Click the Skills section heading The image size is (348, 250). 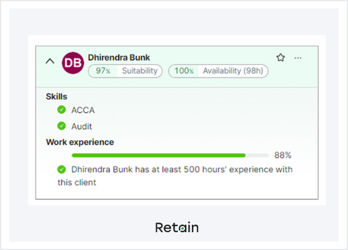click(x=56, y=97)
